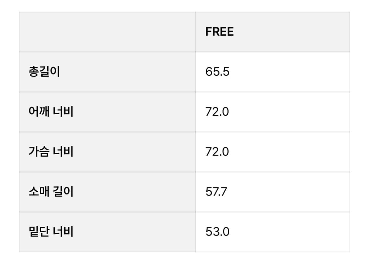This screenshot has width=369, height=268.
Task: Click the word 어깨 in the table
Action: point(39,112)
